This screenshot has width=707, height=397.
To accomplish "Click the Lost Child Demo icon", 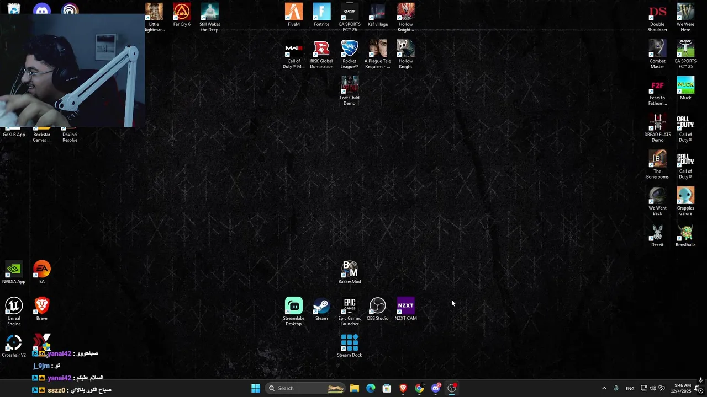I will click(350, 92).
